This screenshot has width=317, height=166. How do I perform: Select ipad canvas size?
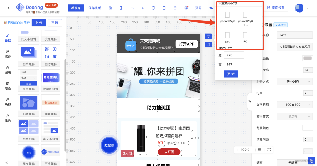tap(227, 37)
